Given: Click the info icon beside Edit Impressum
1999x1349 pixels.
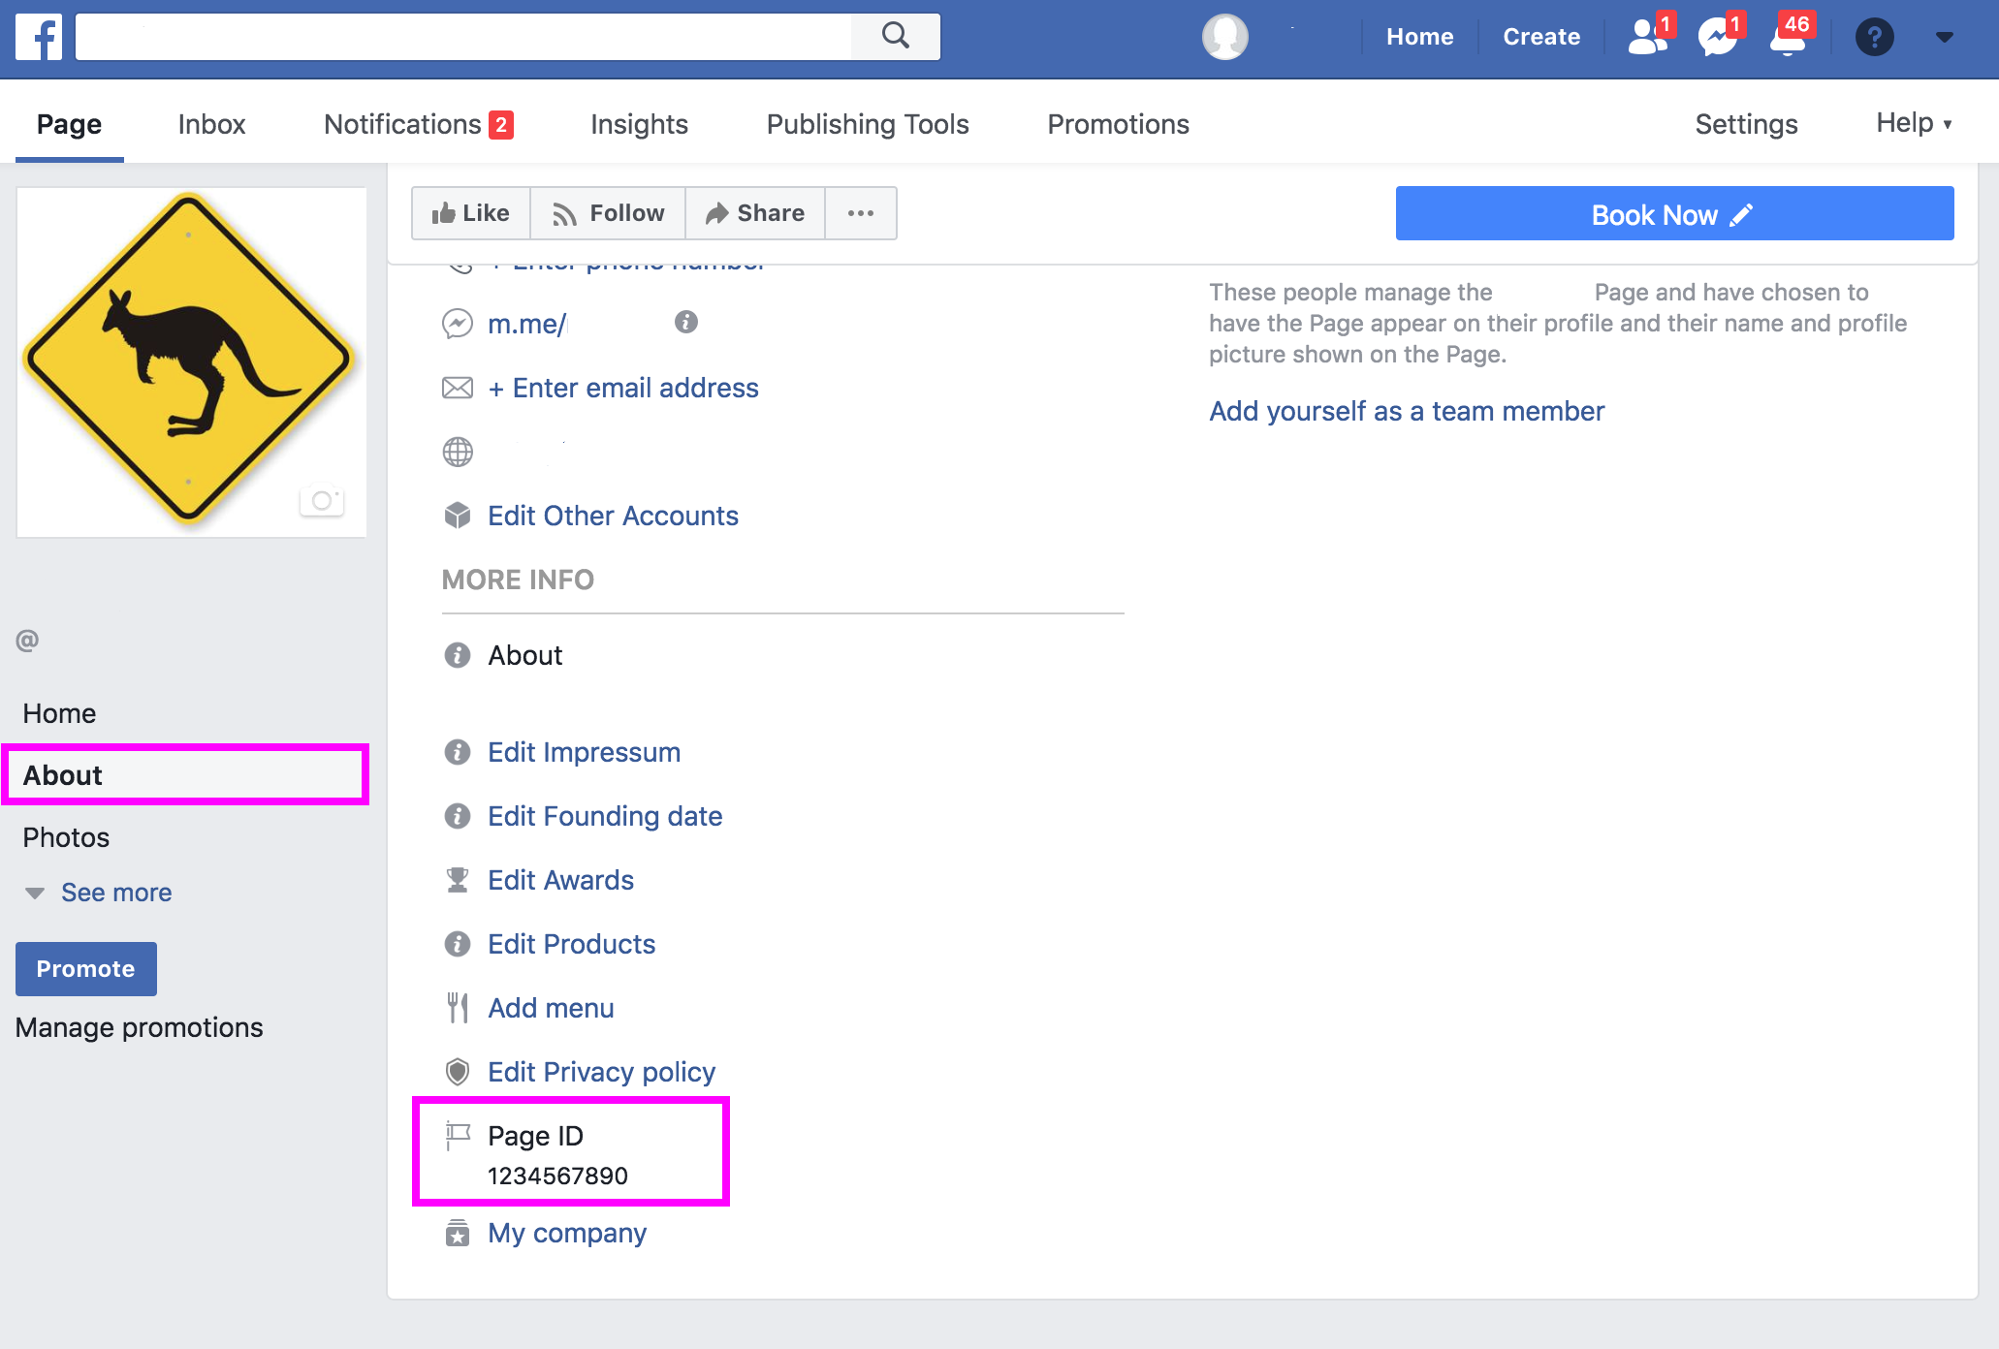Looking at the screenshot, I should [x=458, y=752].
